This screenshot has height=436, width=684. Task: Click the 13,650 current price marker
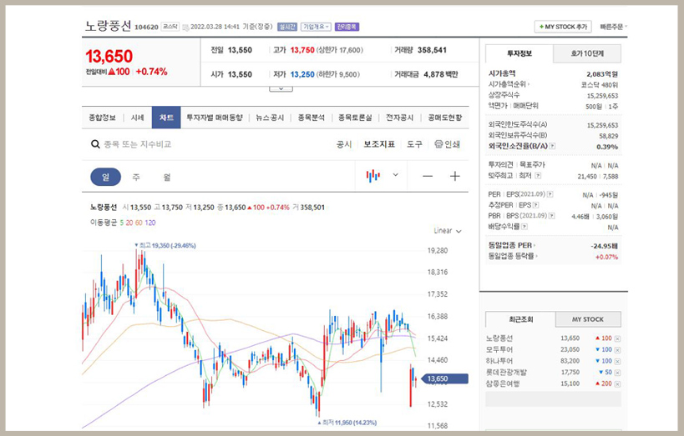click(443, 379)
